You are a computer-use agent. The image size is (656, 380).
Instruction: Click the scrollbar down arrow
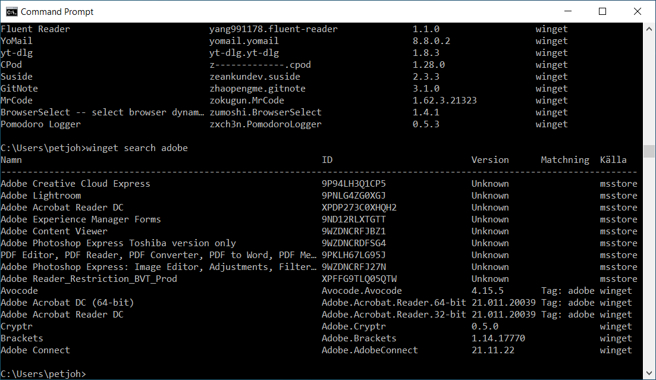click(649, 373)
